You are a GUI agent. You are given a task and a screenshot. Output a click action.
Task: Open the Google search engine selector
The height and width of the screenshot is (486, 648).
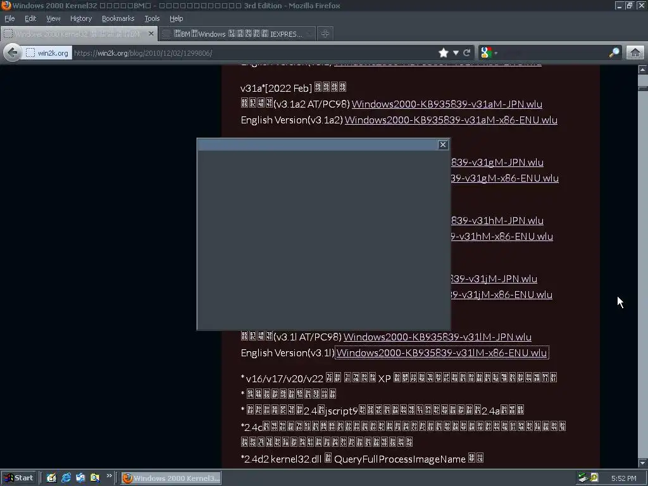click(x=489, y=53)
